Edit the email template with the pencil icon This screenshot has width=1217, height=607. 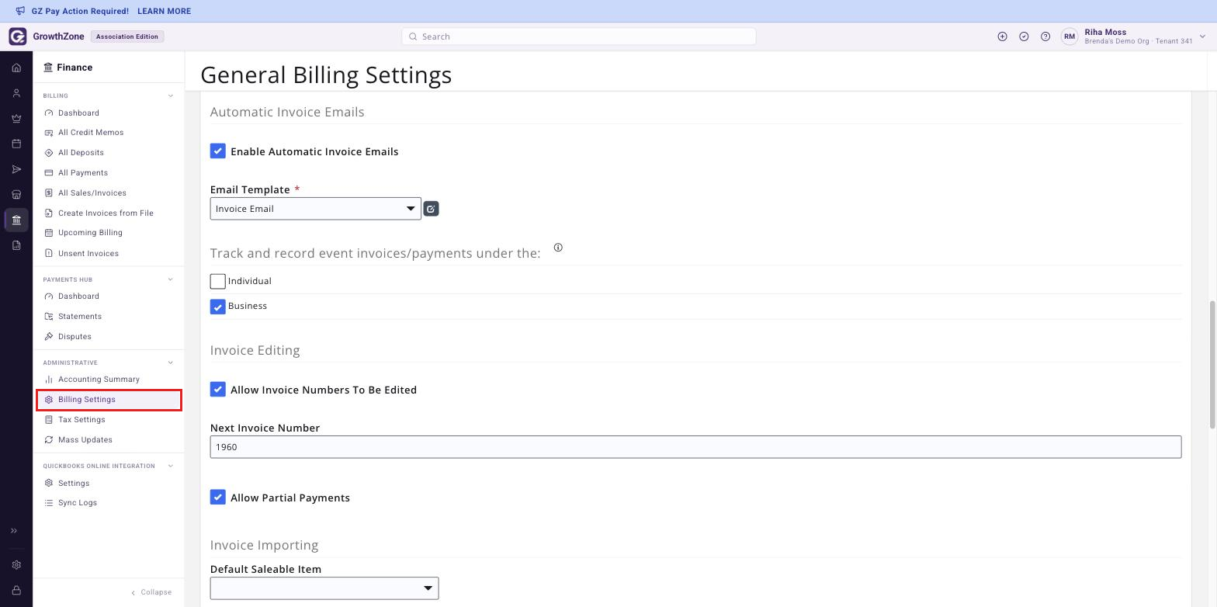431,209
